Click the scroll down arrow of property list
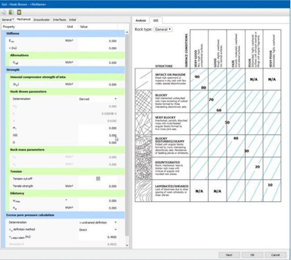The height and width of the screenshot is (260, 291). (x=127, y=245)
